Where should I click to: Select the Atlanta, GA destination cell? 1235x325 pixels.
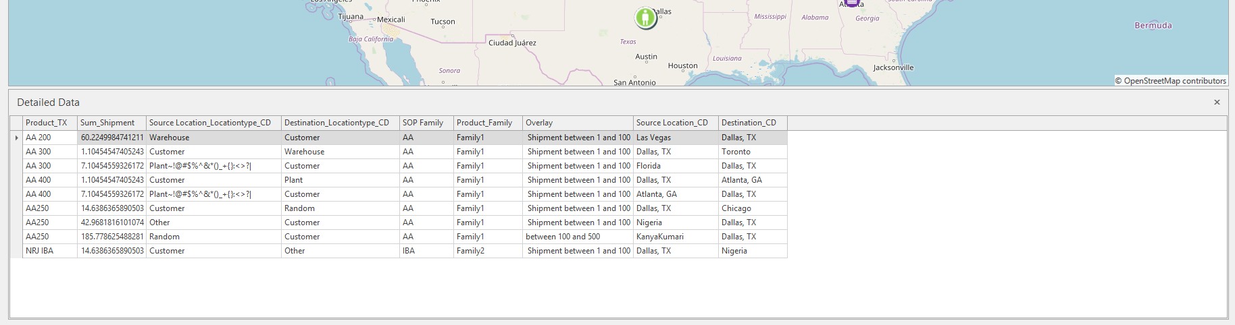coord(753,180)
